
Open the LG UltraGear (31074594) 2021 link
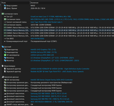click(52, 58)
